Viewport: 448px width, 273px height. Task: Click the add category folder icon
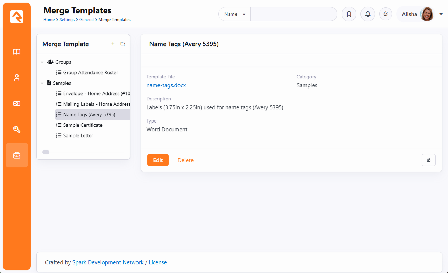[x=123, y=44]
